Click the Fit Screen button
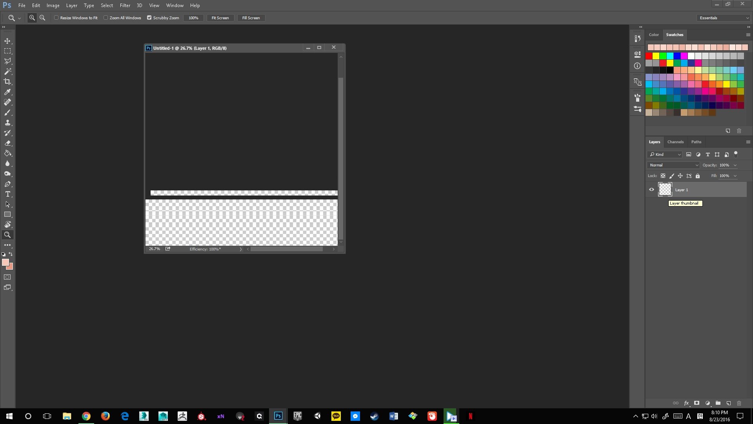The height and width of the screenshot is (424, 753). coord(220,18)
